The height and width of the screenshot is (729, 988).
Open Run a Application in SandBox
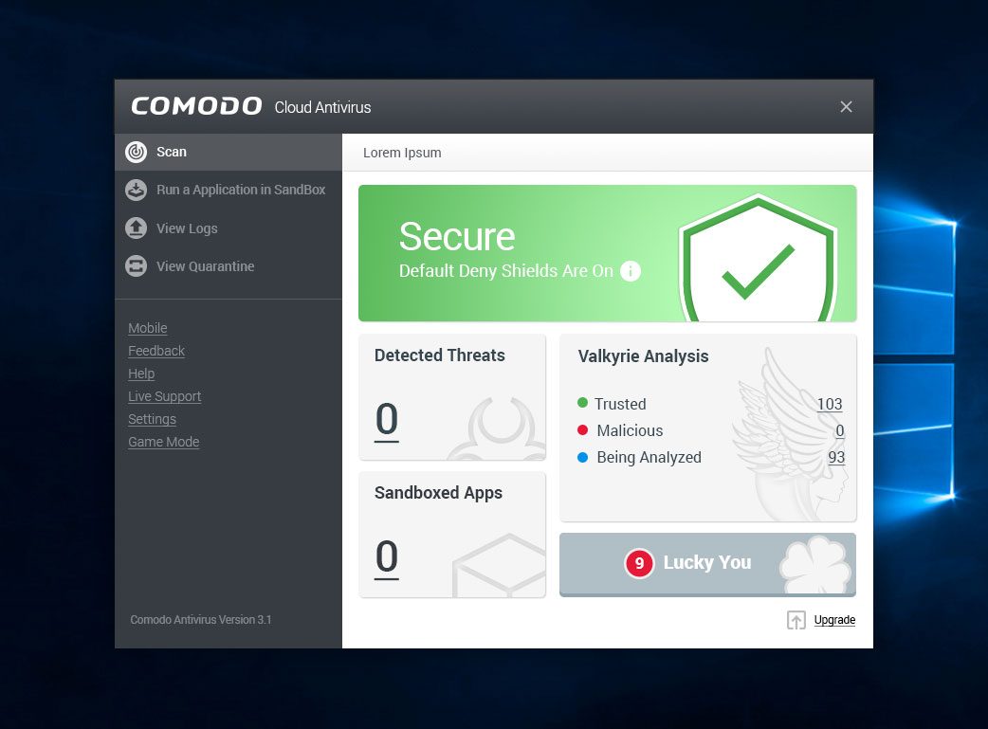[x=229, y=190]
